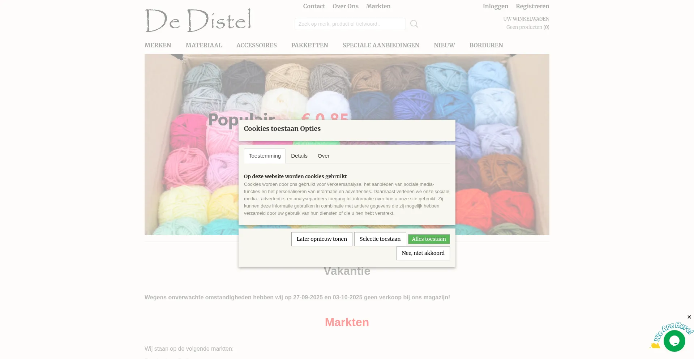The image size is (694, 359).
Task: Focus the product search field
Action: (x=350, y=24)
